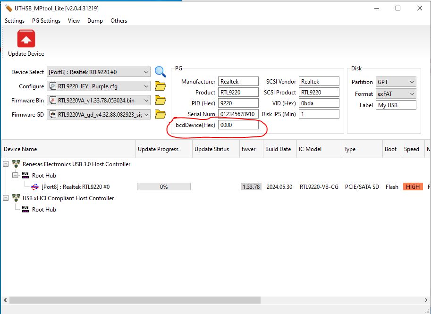This screenshot has width=431, height=314.
Task: Click the Update Status column header
Action: tap(216, 149)
